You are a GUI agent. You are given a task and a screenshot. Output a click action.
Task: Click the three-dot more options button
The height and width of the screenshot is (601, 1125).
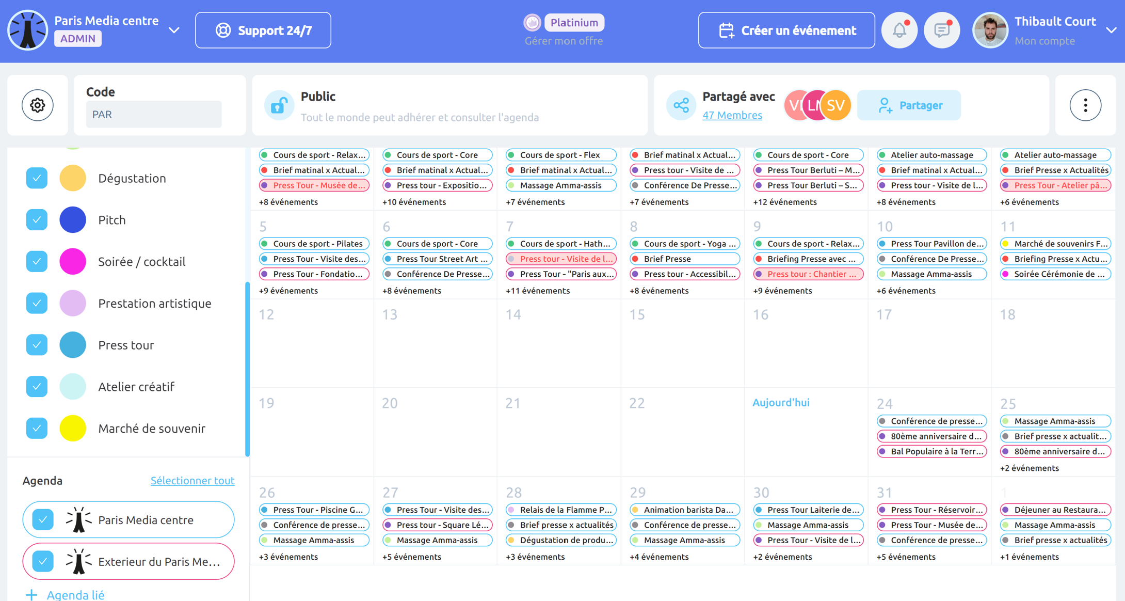1085,105
